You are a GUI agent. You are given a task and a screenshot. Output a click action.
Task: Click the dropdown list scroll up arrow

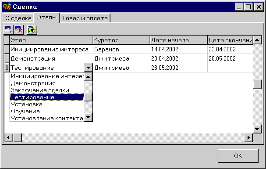click(88, 77)
